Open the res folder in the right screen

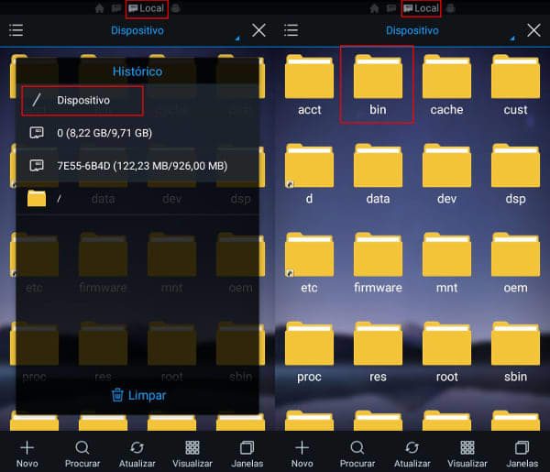click(x=378, y=352)
